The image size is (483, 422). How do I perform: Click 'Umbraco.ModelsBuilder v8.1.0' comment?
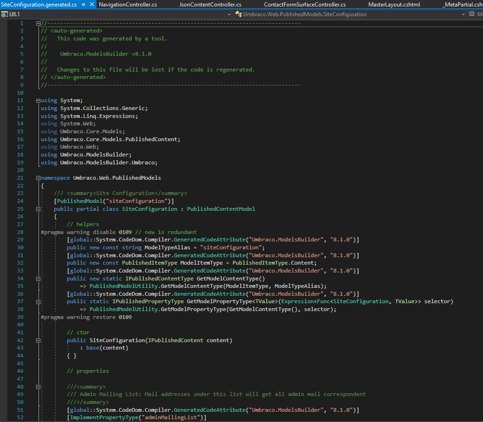[106, 54]
